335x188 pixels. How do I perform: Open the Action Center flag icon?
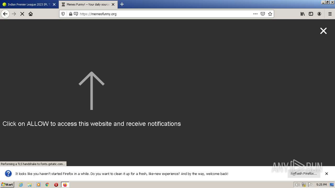pos(310,185)
